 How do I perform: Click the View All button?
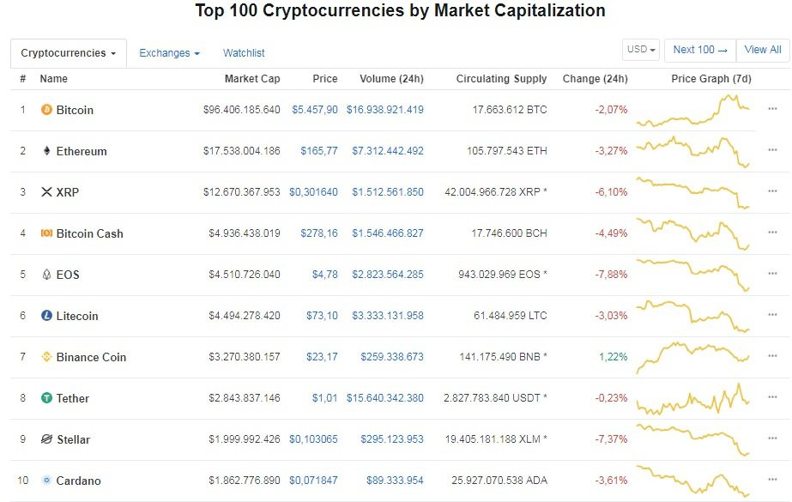[761, 50]
